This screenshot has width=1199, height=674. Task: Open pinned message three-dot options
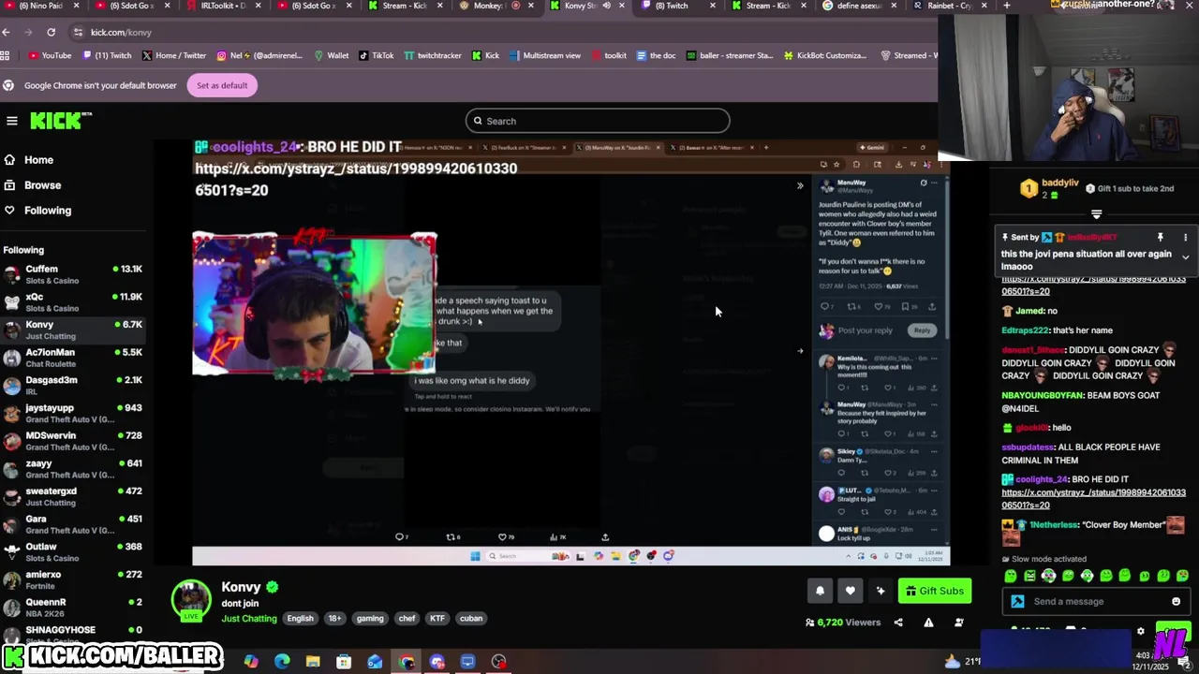click(x=1185, y=238)
